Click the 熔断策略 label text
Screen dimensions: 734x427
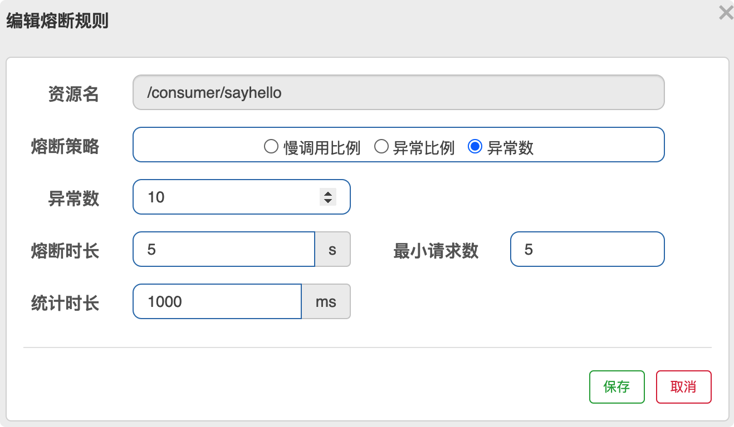pos(65,146)
